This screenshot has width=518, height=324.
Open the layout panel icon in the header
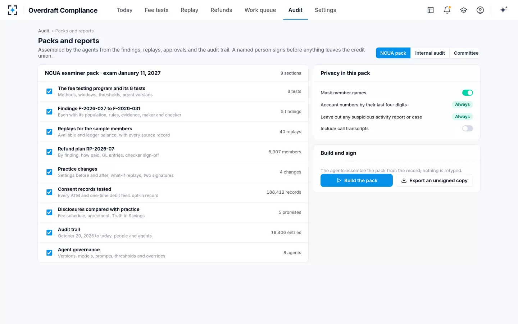coord(431,10)
